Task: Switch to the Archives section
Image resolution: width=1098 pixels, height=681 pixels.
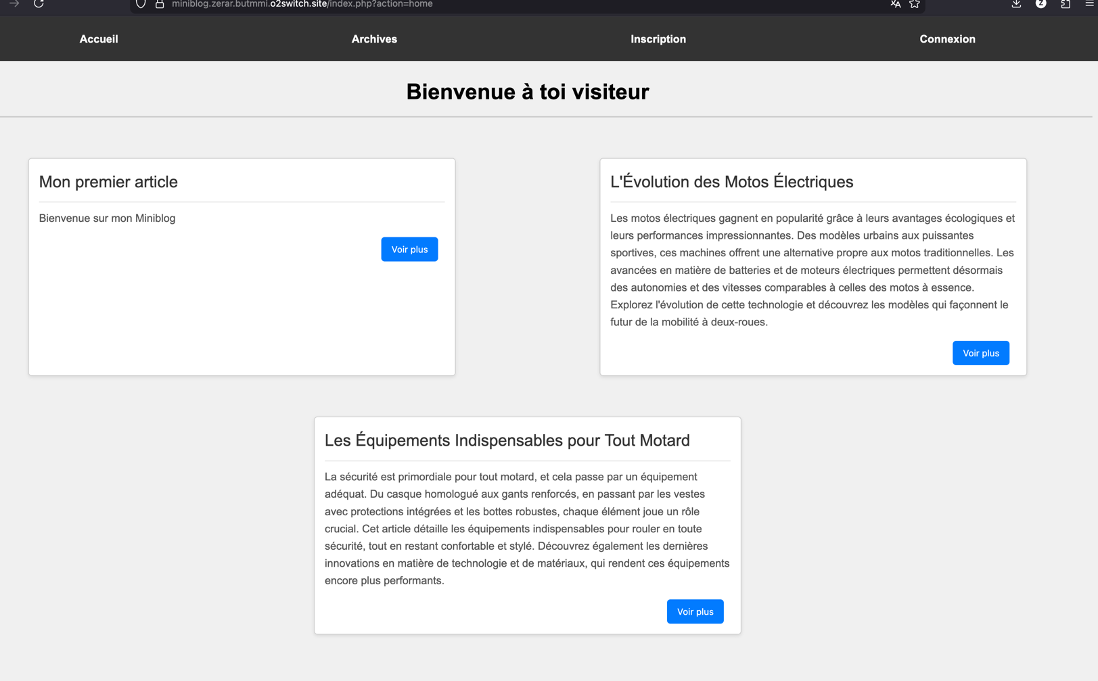Action: 374,39
